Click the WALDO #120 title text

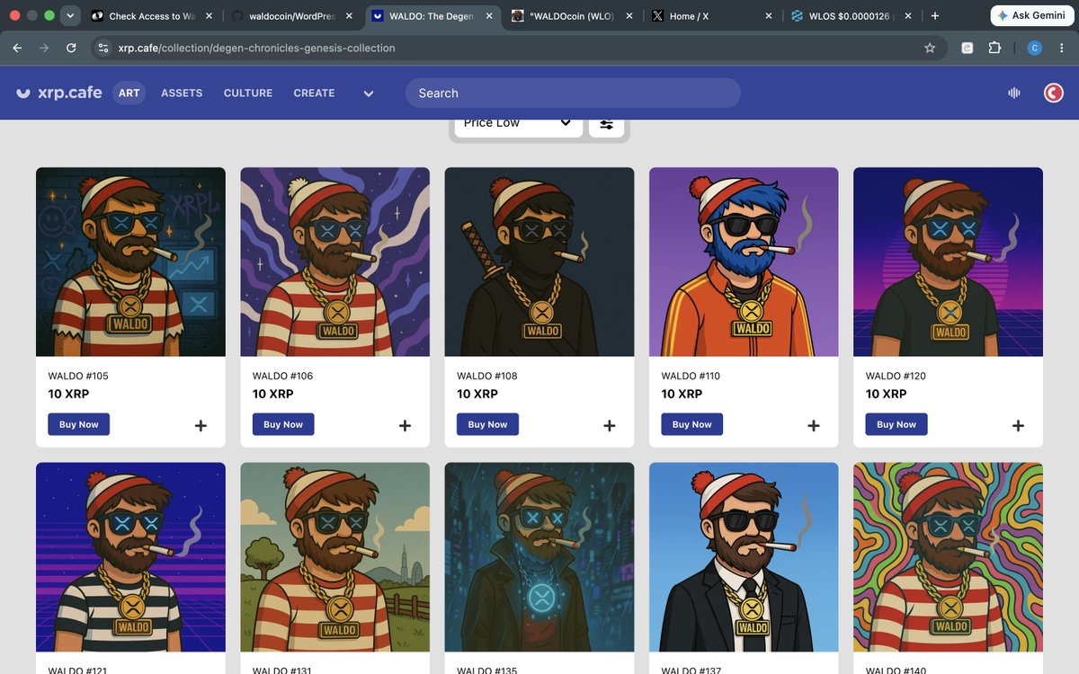coord(896,376)
